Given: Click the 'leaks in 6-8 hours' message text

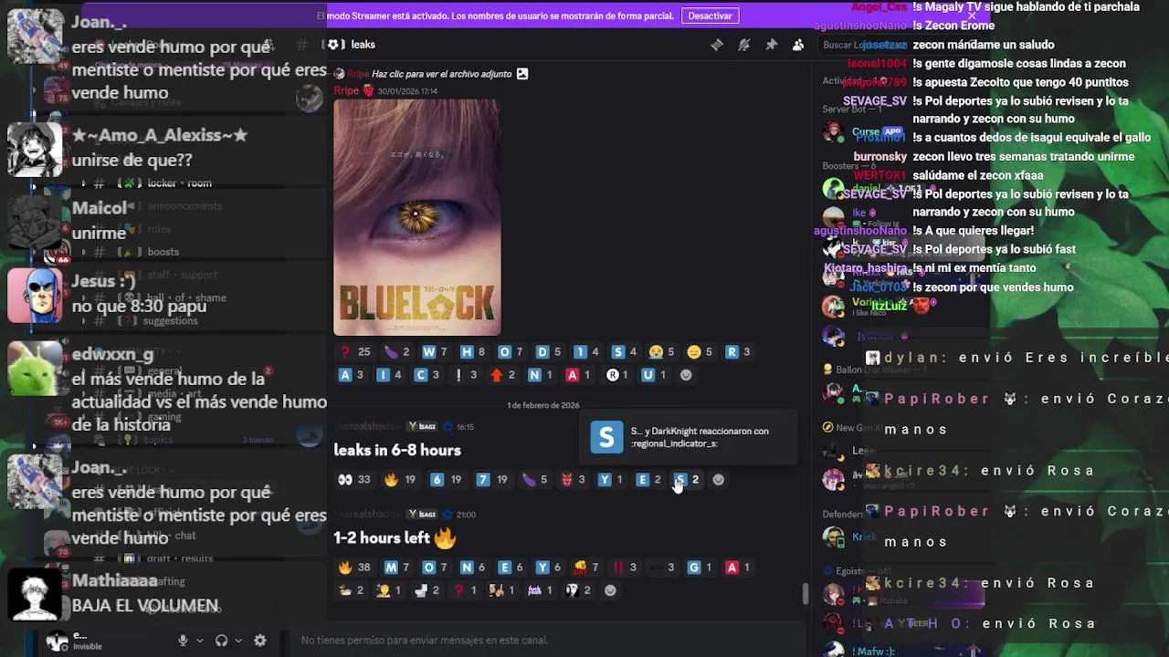Looking at the screenshot, I should [397, 450].
